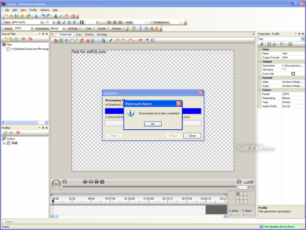Click the categorized view icon in Properties
Viewport: 306px width, 230px height.
269,44
